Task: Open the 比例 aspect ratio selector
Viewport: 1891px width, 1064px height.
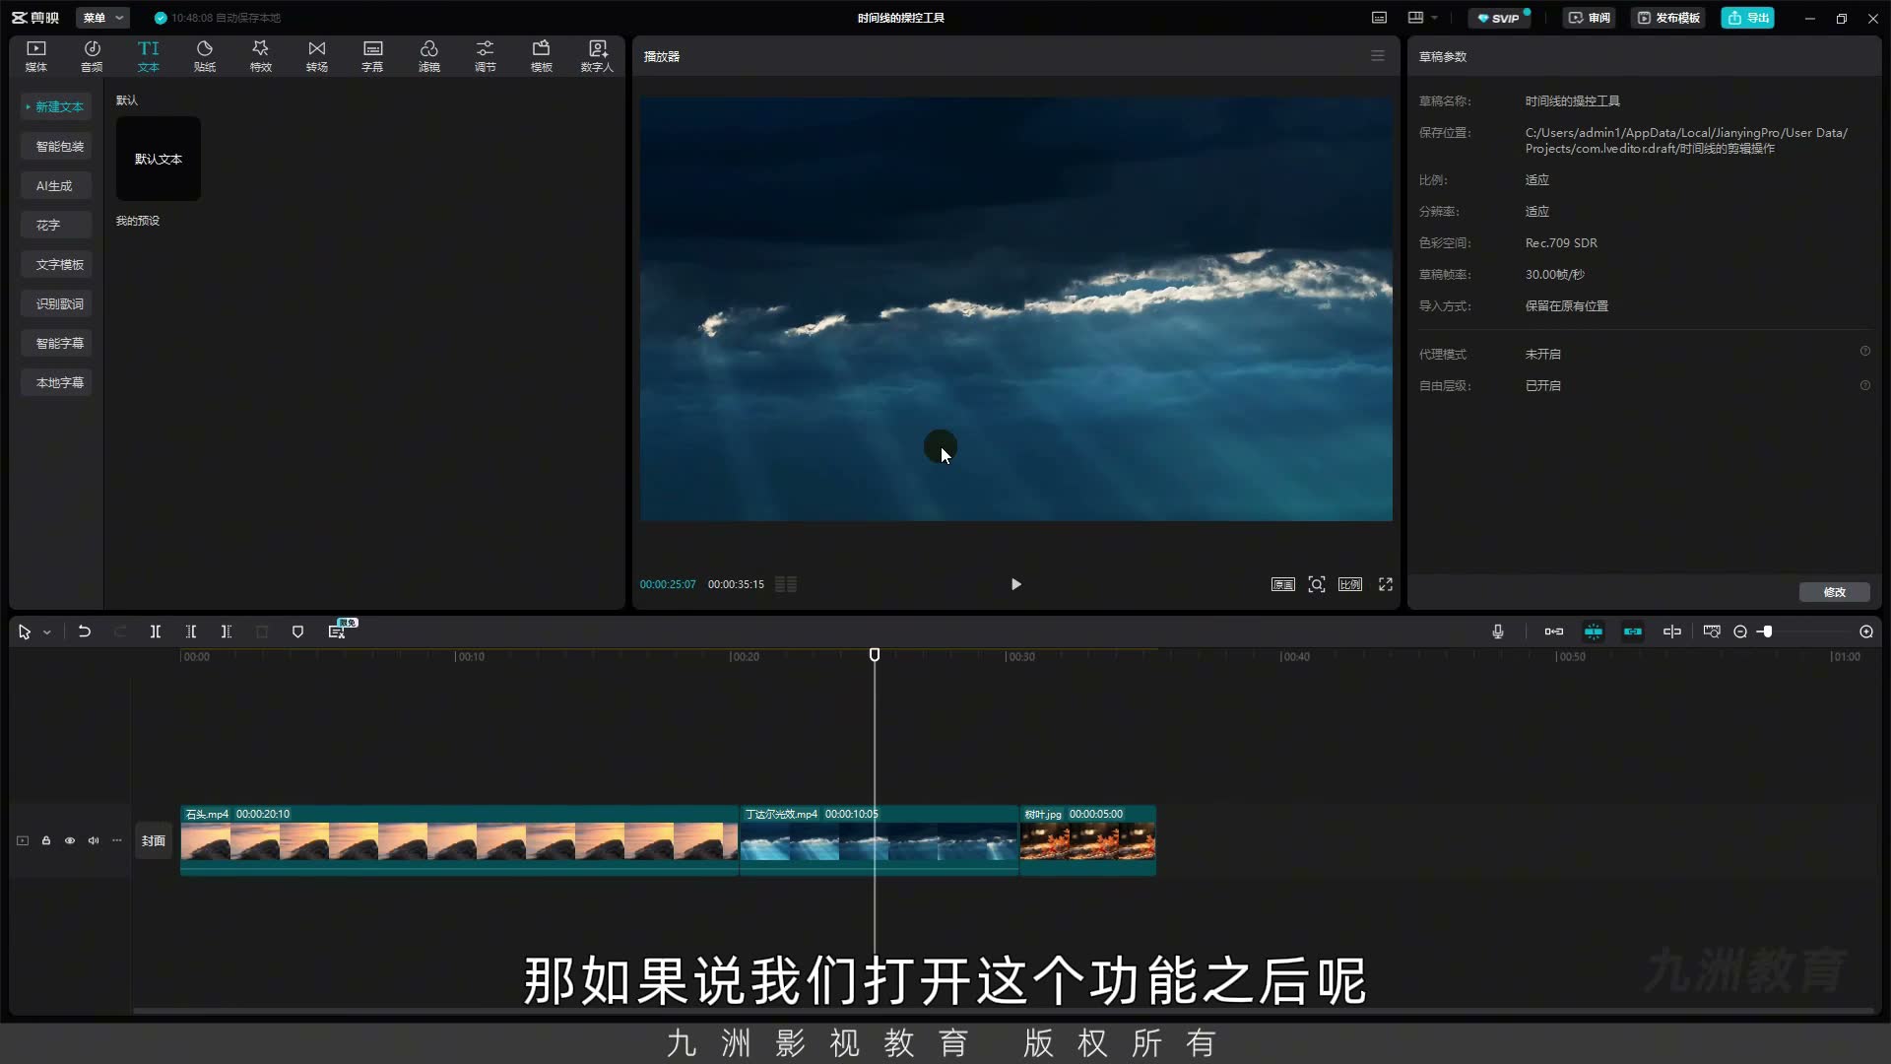Action: click(x=1350, y=584)
